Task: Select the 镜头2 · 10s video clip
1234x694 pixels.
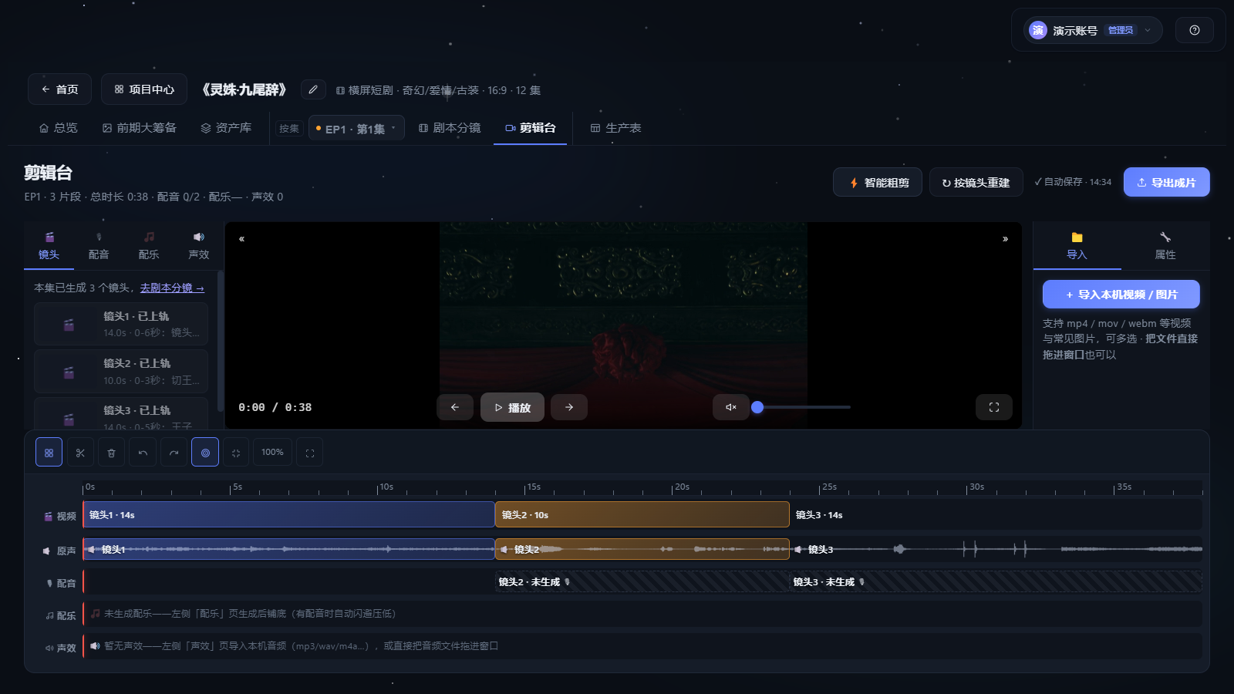Action: click(642, 515)
